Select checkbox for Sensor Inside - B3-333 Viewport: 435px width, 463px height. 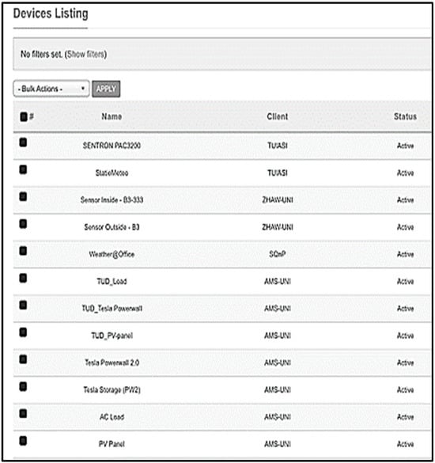23,196
